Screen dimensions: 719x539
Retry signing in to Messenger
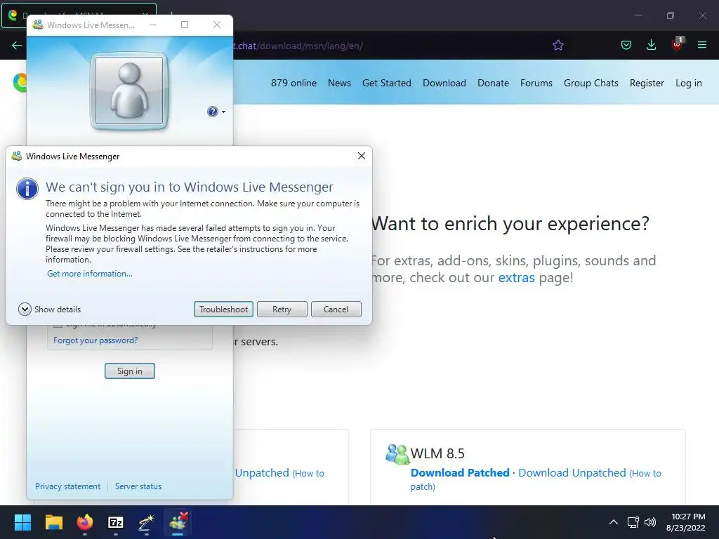pos(282,310)
